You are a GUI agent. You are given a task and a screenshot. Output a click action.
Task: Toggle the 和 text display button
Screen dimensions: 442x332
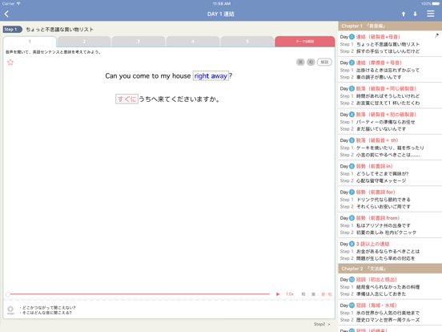tap(311, 62)
